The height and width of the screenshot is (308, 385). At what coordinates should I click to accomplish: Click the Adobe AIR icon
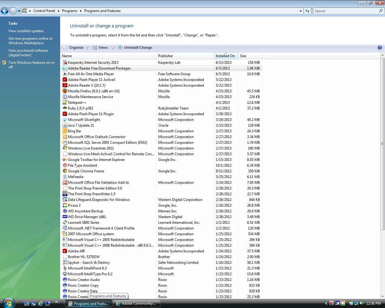click(65, 251)
